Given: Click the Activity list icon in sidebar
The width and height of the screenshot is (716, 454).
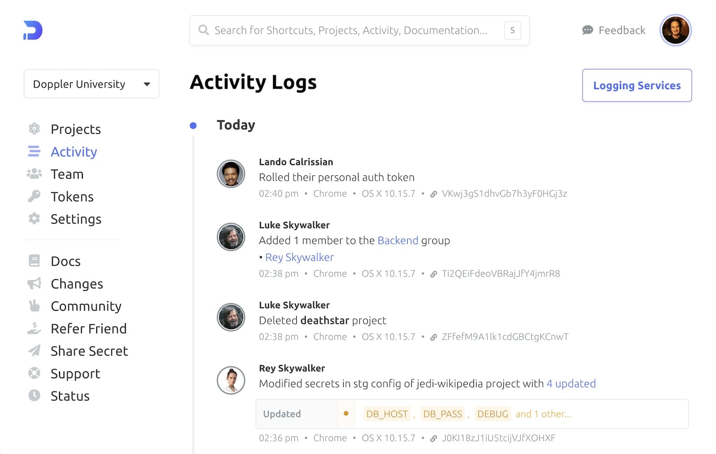Looking at the screenshot, I should [34, 151].
